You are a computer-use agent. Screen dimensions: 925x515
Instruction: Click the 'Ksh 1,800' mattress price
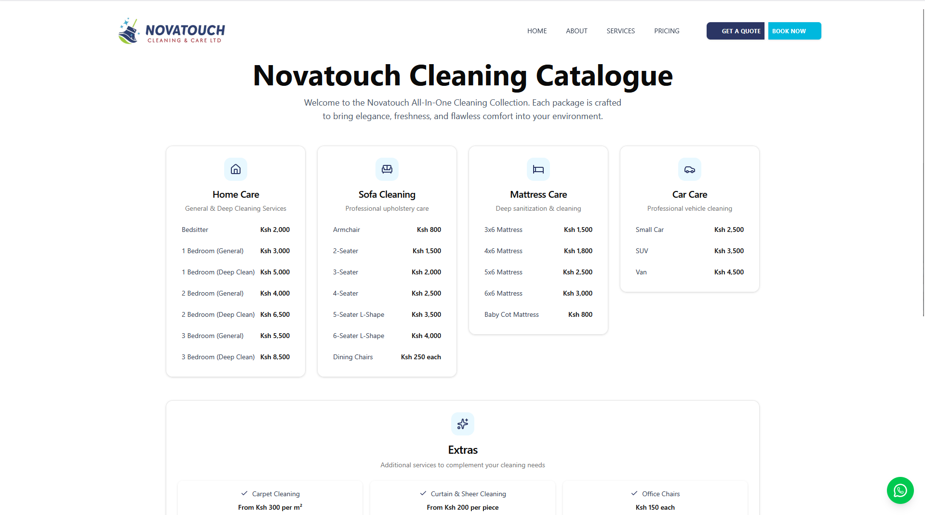[578, 251]
